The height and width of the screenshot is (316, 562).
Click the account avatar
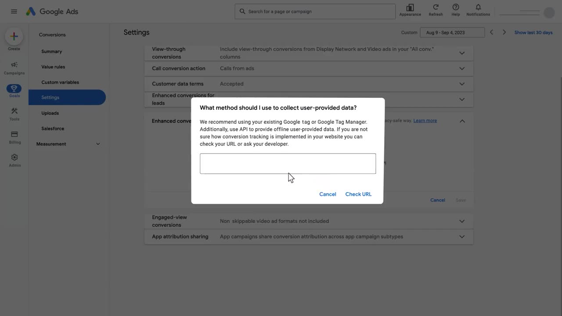click(x=549, y=12)
